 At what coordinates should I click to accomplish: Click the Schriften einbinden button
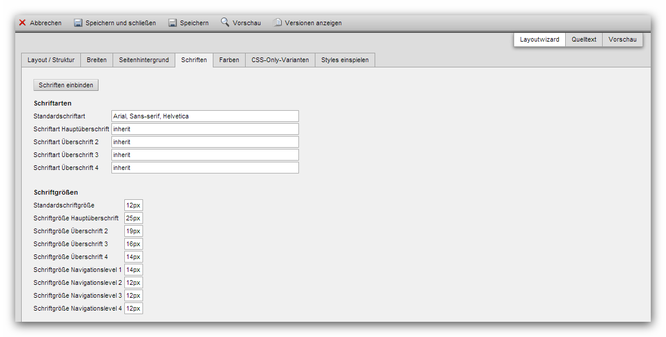pos(66,85)
